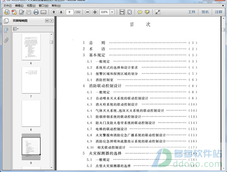The width and height of the screenshot is (227, 172).
Task: Click the email envelope icon
Action: point(44,12)
